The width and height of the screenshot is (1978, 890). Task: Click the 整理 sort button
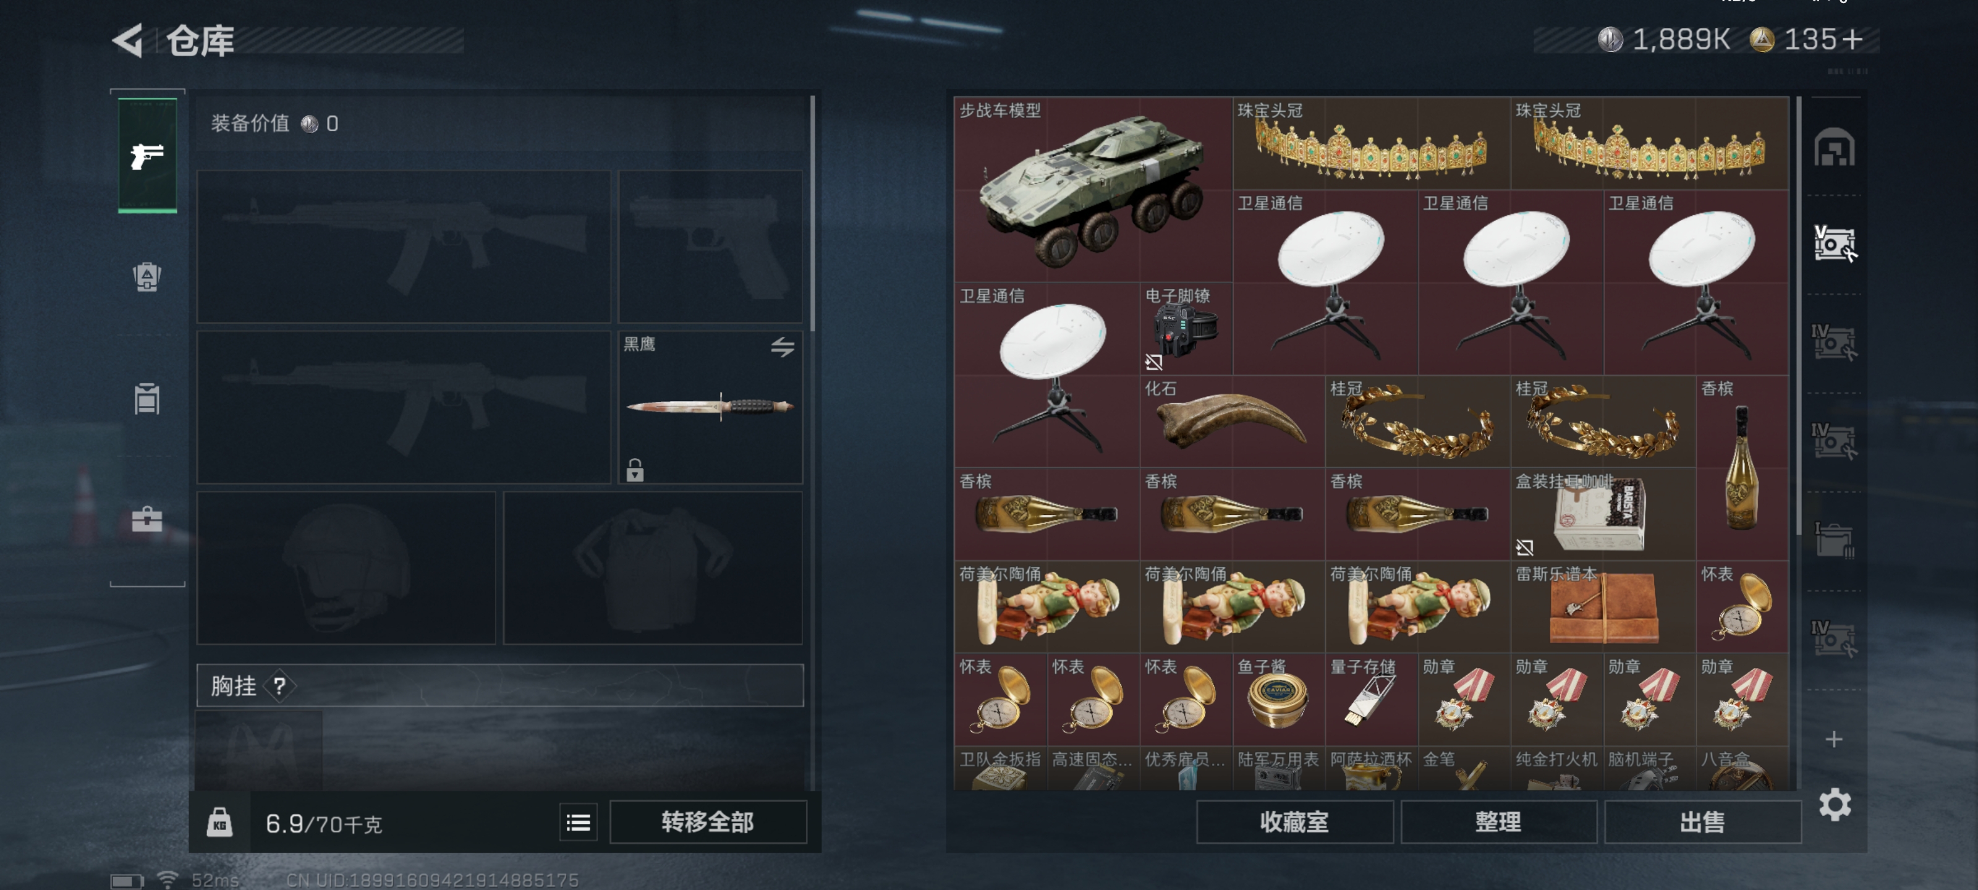[1498, 821]
